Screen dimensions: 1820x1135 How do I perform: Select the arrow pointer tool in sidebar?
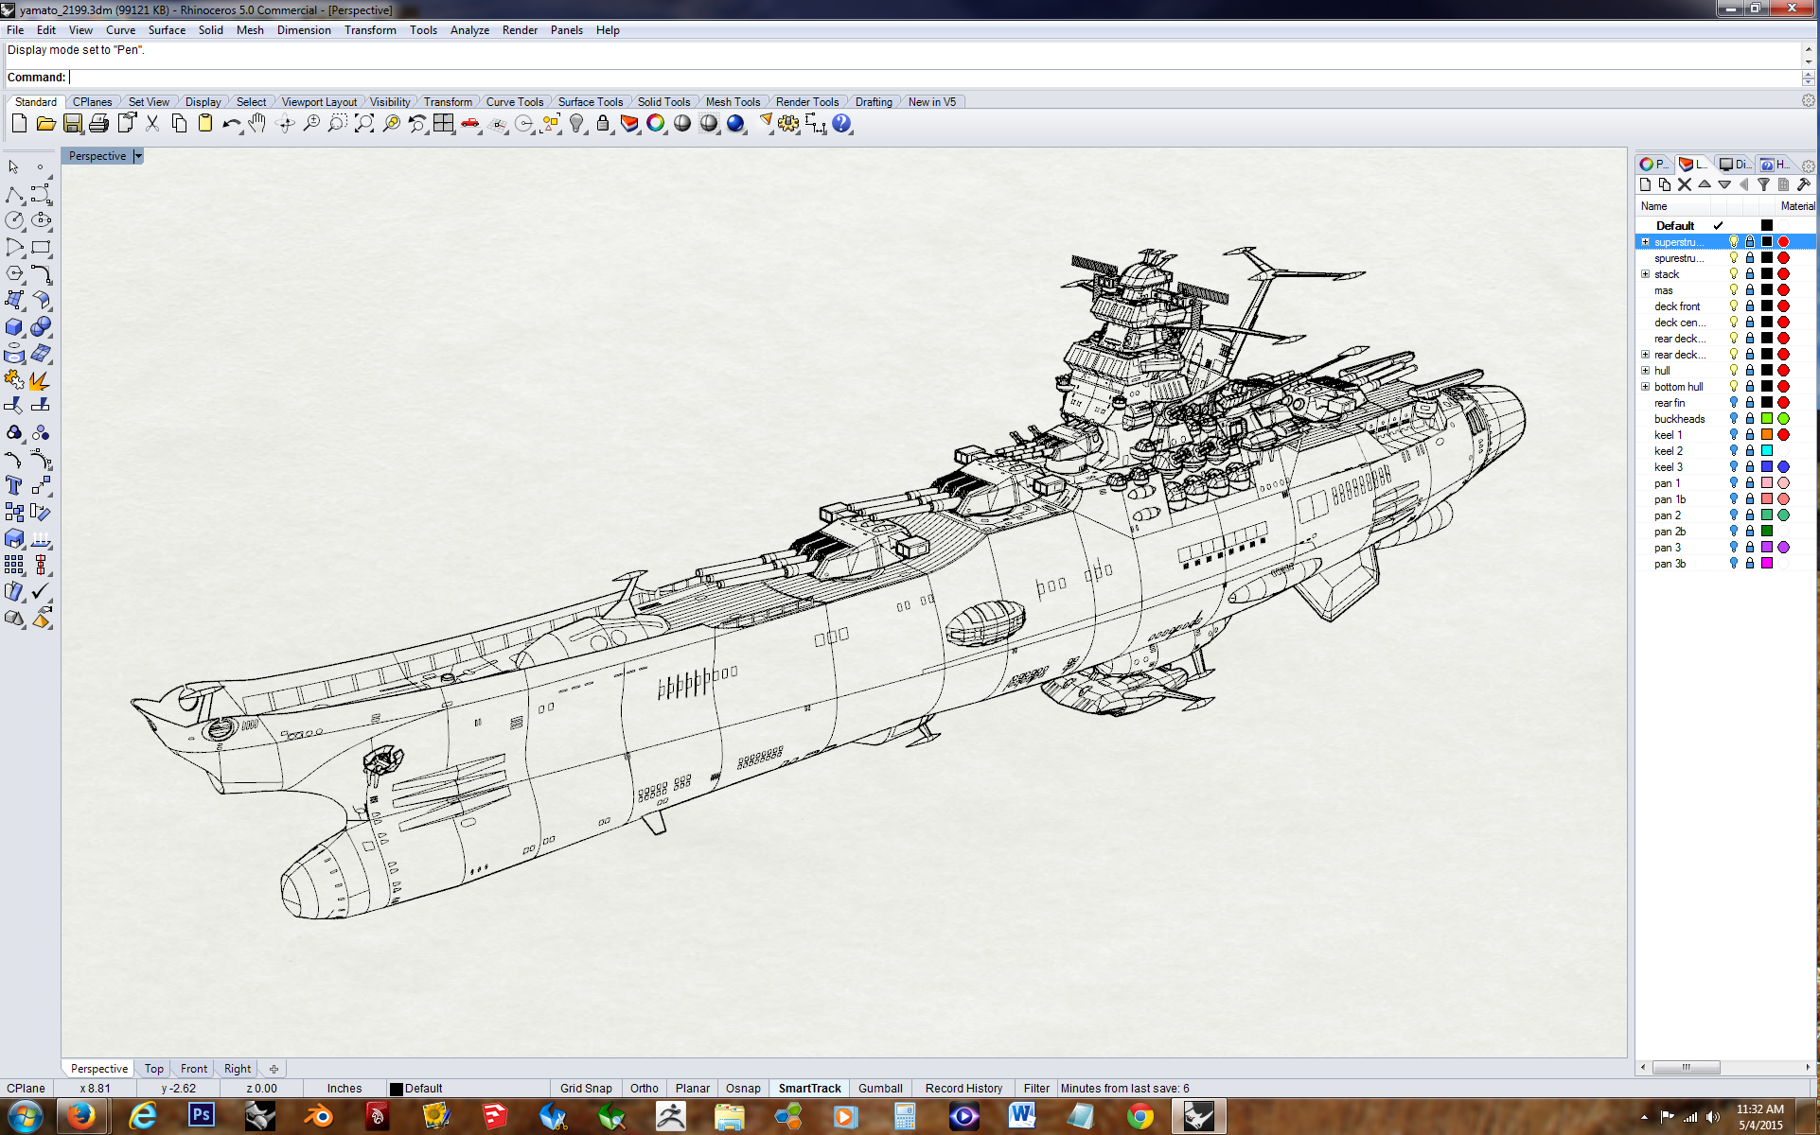click(14, 167)
